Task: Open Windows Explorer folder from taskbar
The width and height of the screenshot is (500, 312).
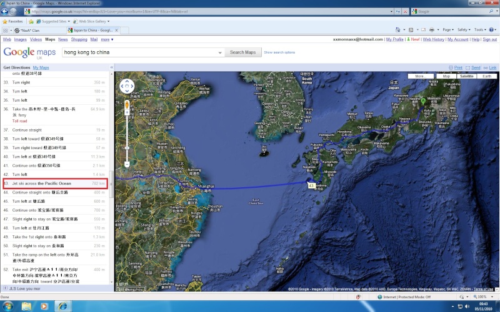Action: click(x=26, y=306)
